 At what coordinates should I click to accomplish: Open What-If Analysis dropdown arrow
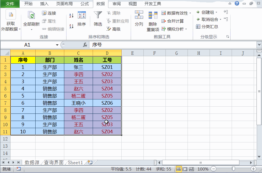point(186,29)
